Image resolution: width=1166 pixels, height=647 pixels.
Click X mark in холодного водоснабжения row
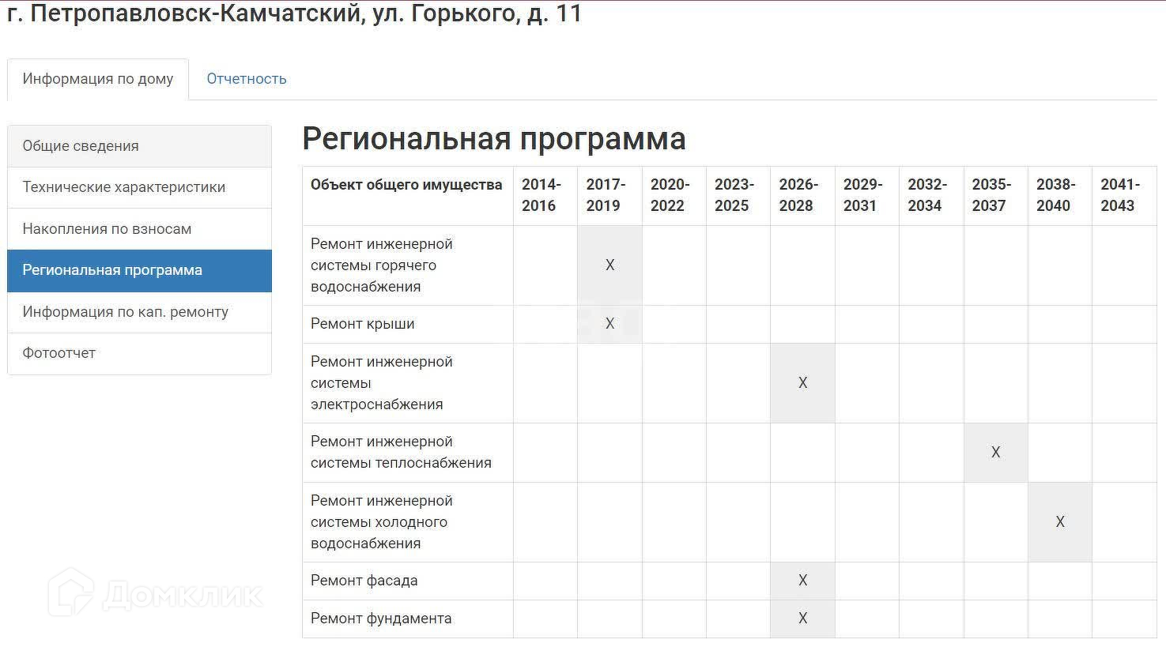[x=1060, y=522]
